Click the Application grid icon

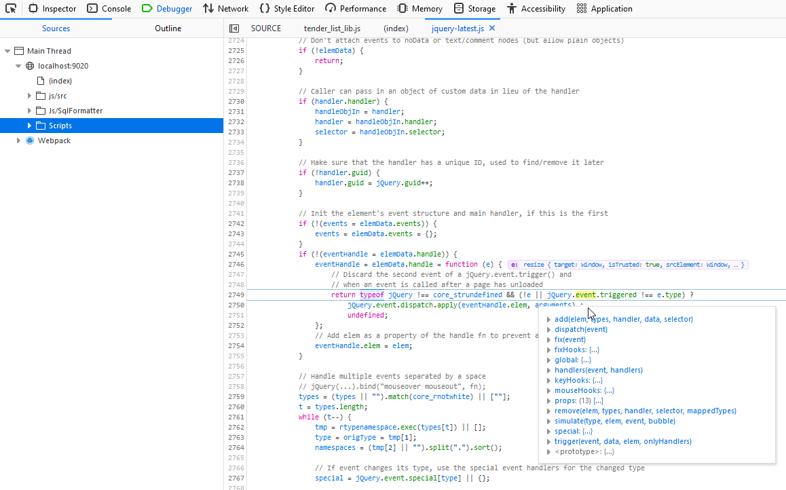(x=582, y=9)
